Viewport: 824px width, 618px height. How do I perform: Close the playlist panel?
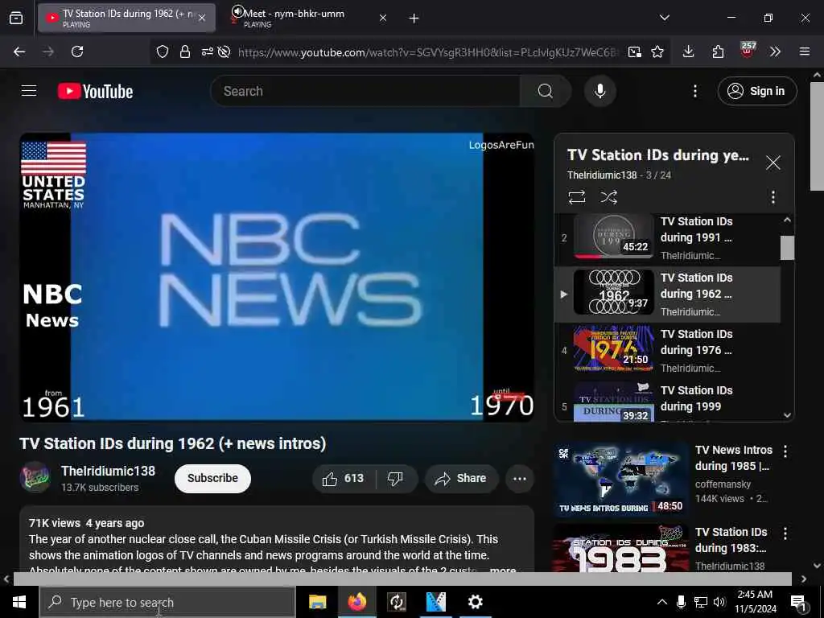tap(773, 163)
